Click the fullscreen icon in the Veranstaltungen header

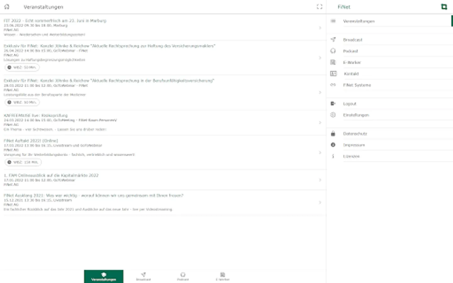point(320,7)
